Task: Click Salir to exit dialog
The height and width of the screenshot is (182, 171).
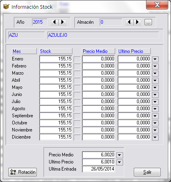Action: [x=147, y=172]
